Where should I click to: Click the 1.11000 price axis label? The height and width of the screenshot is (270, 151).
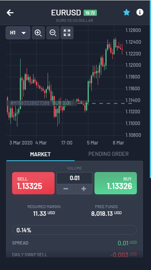pos(133,123)
